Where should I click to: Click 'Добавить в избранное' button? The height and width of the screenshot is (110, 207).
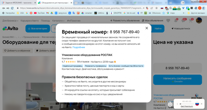tap(18, 51)
